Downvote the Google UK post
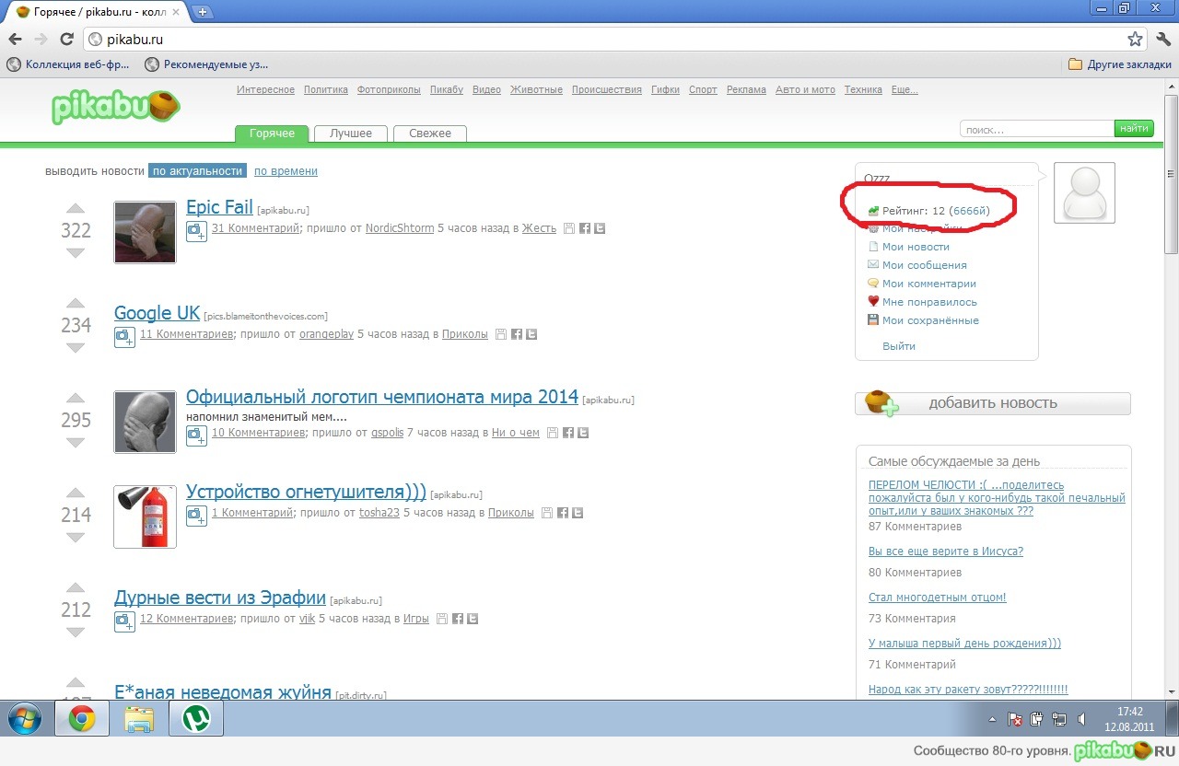The width and height of the screenshot is (1179, 766). [x=76, y=348]
